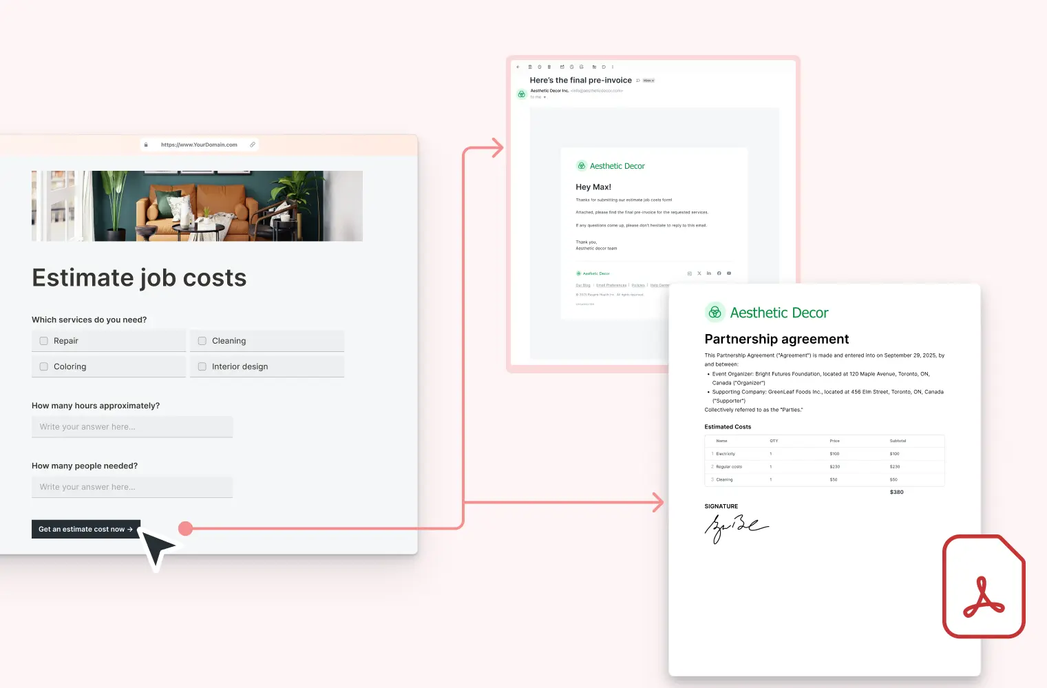This screenshot has width=1047, height=688.
Task: Open the 'Policies' footer link
Action: point(638,285)
